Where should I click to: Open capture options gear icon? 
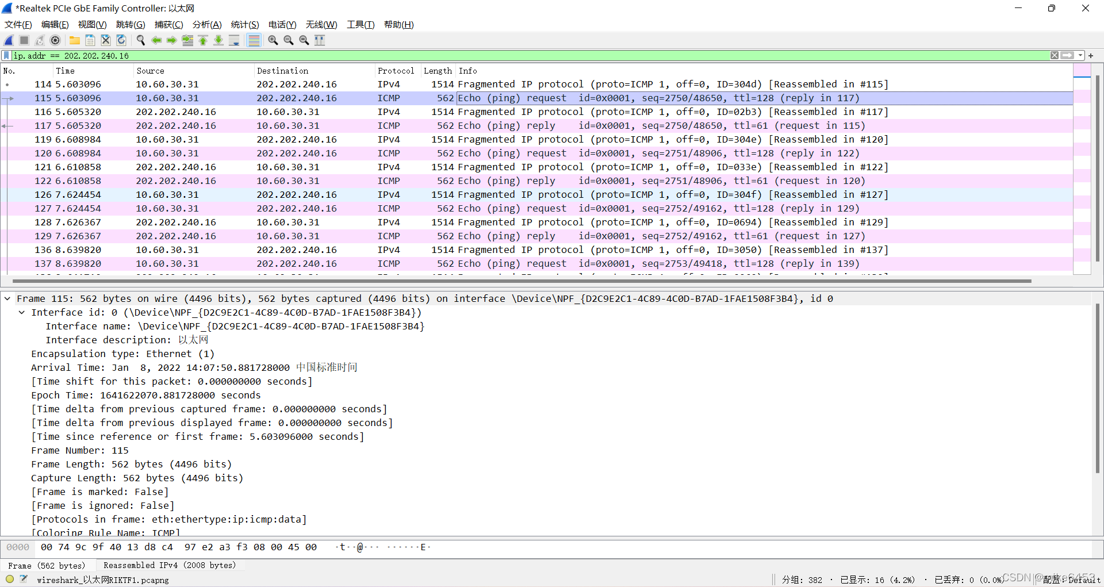55,40
